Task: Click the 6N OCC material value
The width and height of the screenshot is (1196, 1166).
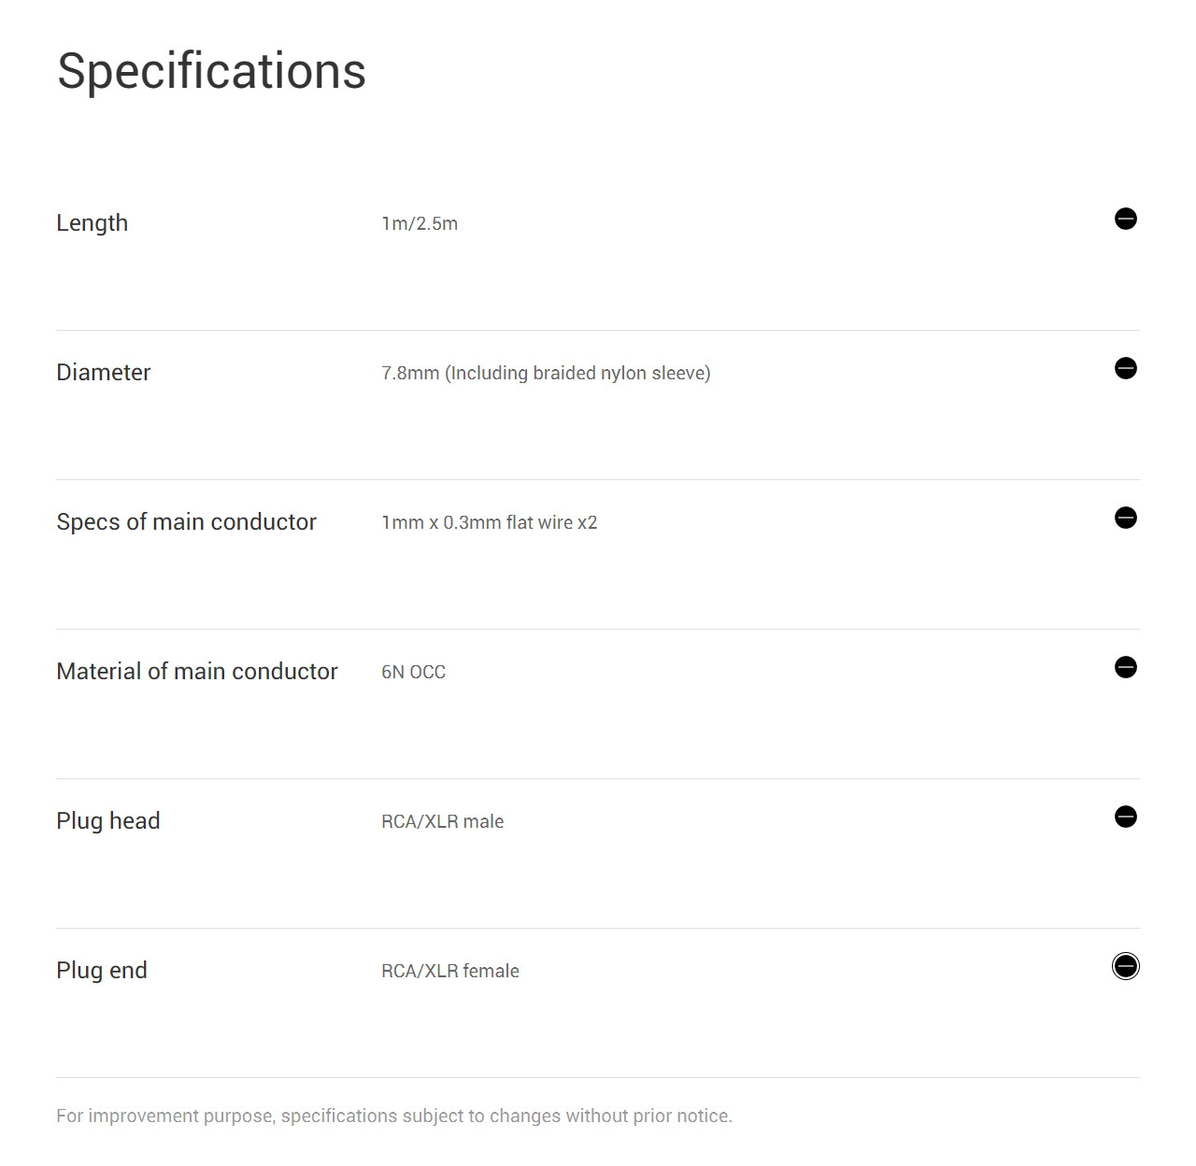Action: point(413,672)
